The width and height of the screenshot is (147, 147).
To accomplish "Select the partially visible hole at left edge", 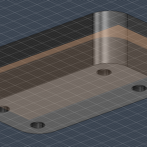I will (x=4, y=109).
